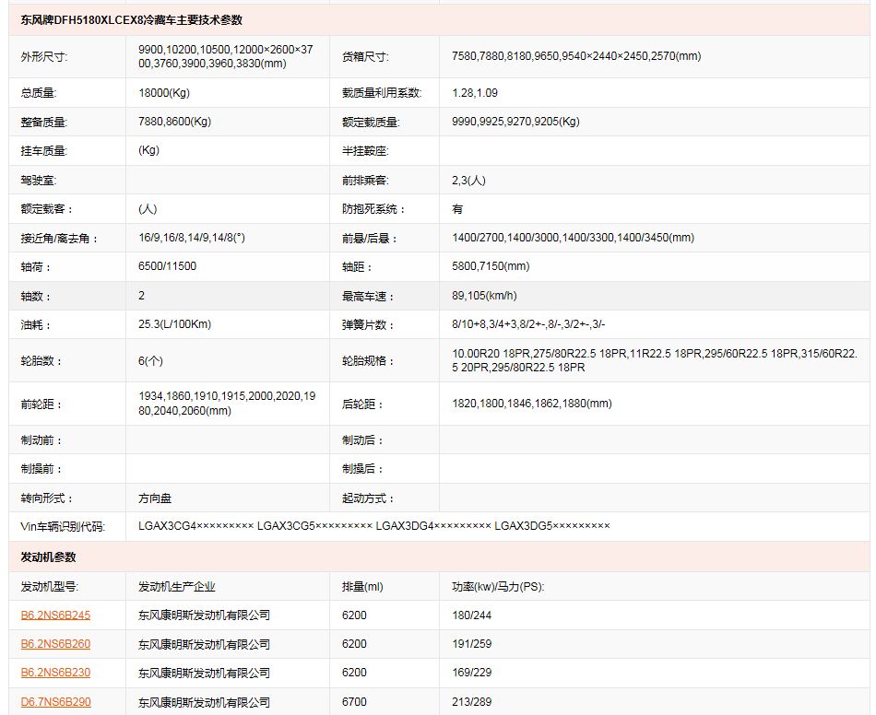Select the 最高车速 value 89,105(km/h)
Screen dimensions: 876x715
coord(484,296)
